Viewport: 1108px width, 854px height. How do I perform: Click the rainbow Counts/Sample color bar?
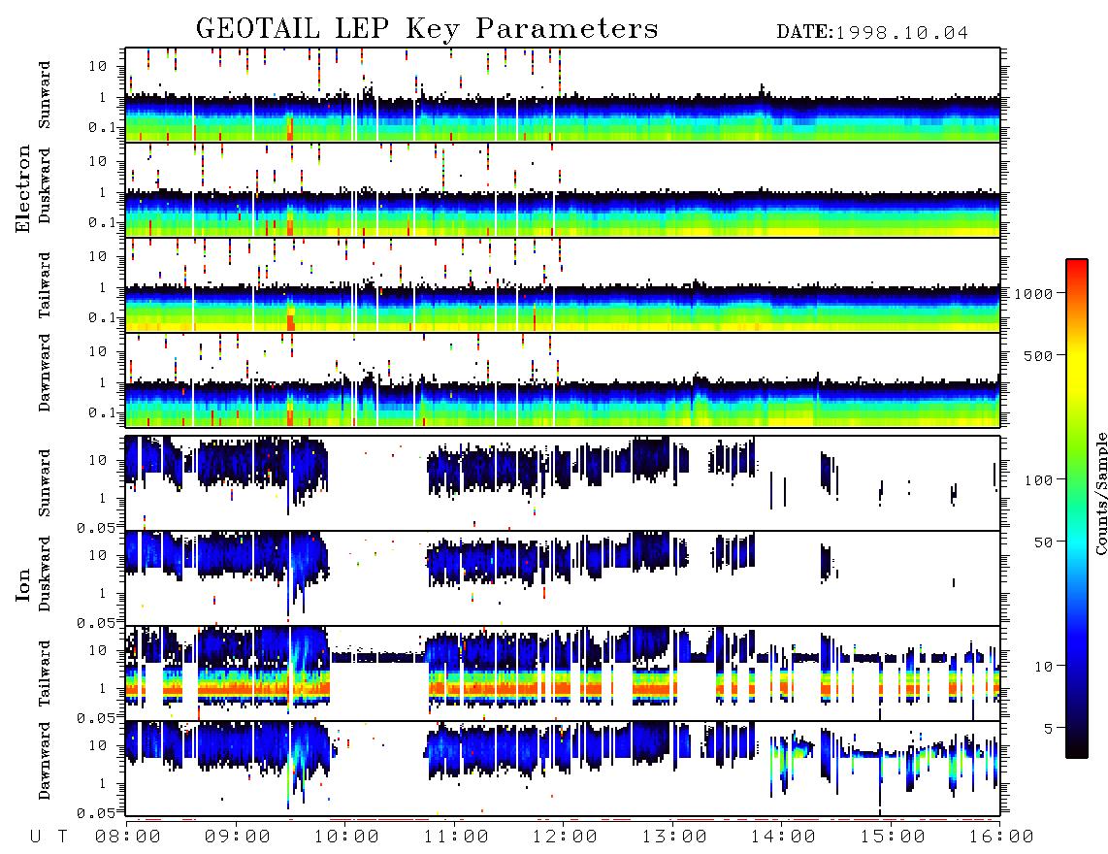1076,509
